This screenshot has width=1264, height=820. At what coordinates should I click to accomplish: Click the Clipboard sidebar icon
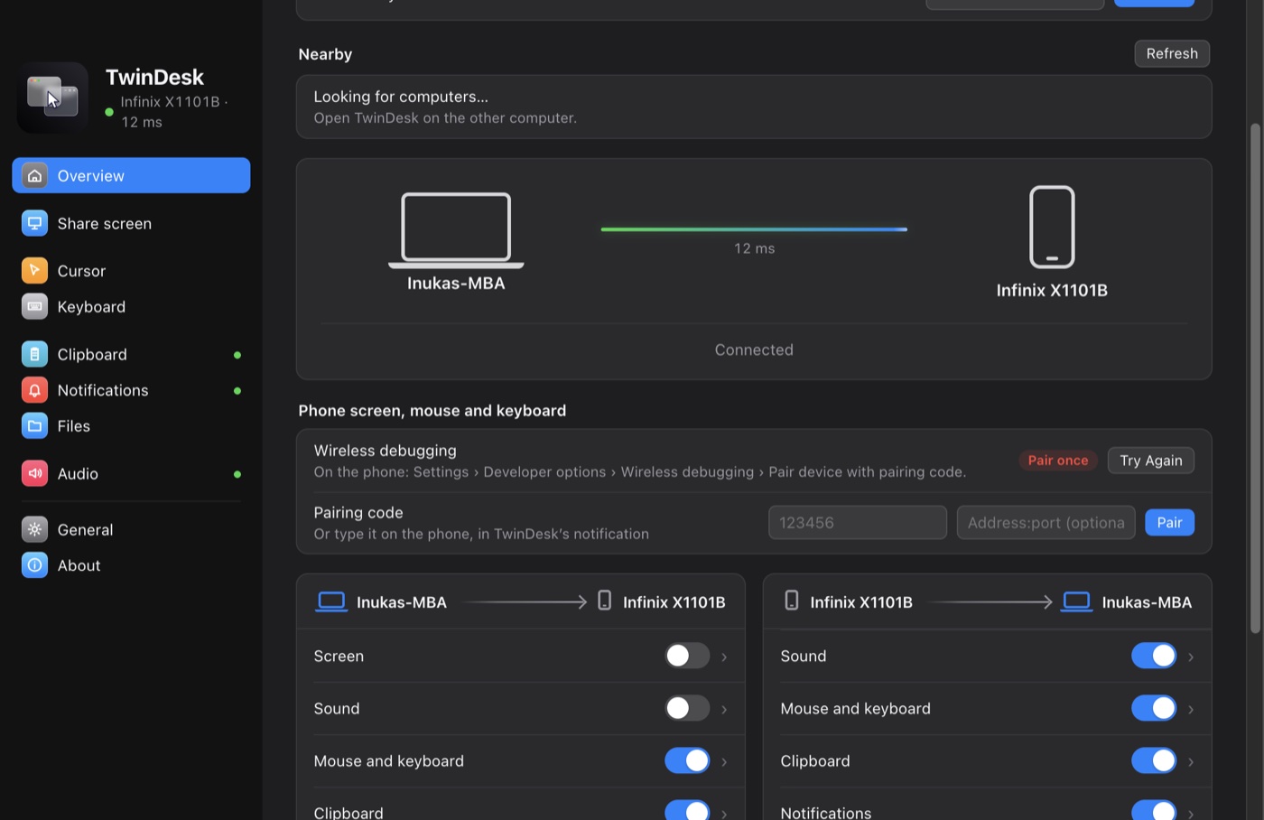point(34,354)
